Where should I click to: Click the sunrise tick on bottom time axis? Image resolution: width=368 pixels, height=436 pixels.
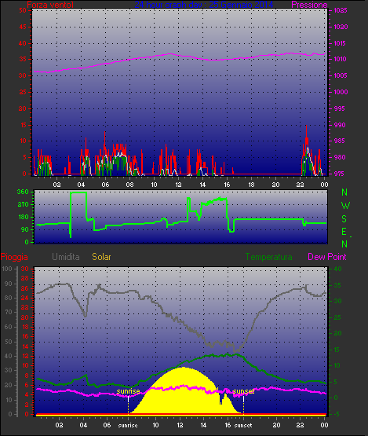click(x=128, y=425)
